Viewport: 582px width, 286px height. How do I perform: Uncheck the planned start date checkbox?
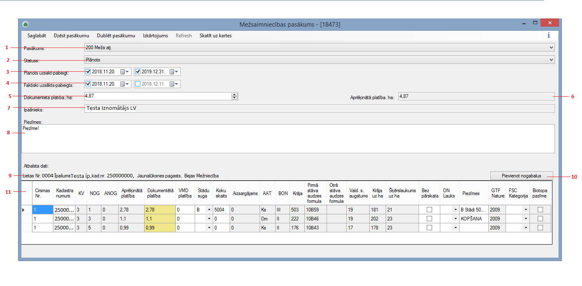[88, 72]
